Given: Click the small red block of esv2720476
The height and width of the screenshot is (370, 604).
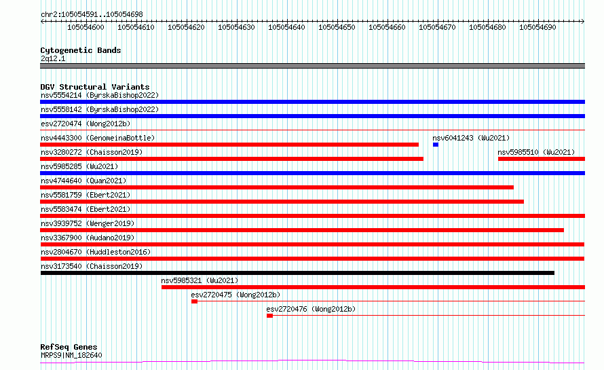Looking at the screenshot, I should (x=269, y=316).
